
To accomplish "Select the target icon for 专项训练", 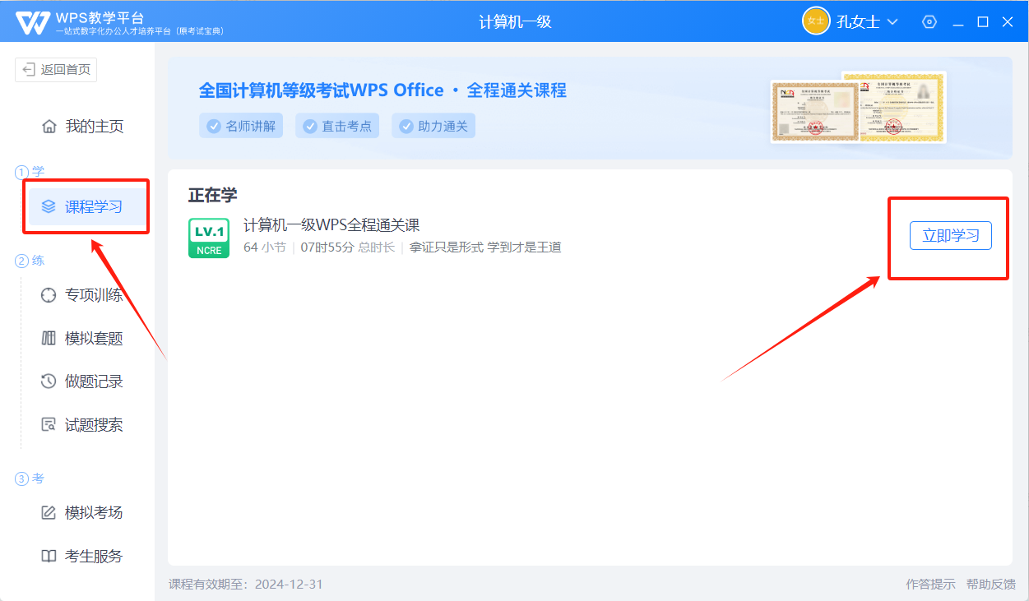I will [49, 295].
